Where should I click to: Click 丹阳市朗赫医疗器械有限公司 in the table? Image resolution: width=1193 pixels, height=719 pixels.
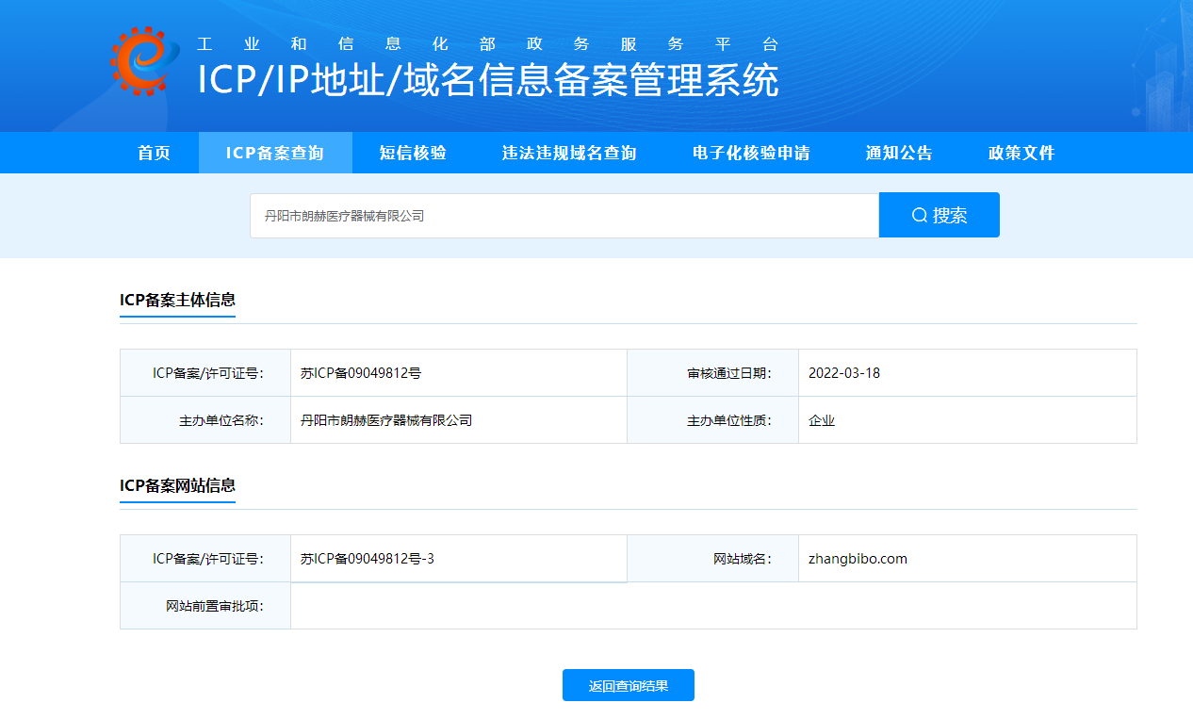click(386, 420)
